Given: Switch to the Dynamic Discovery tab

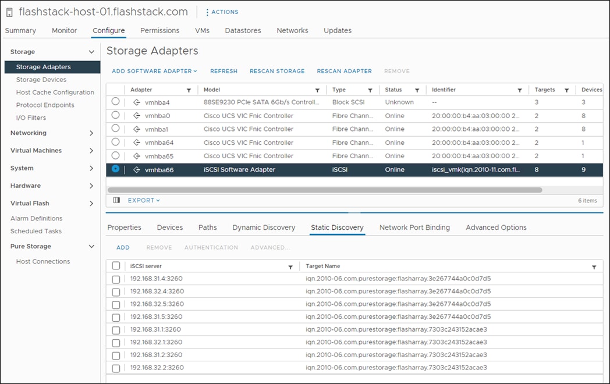Looking at the screenshot, I should coord(263,227).
